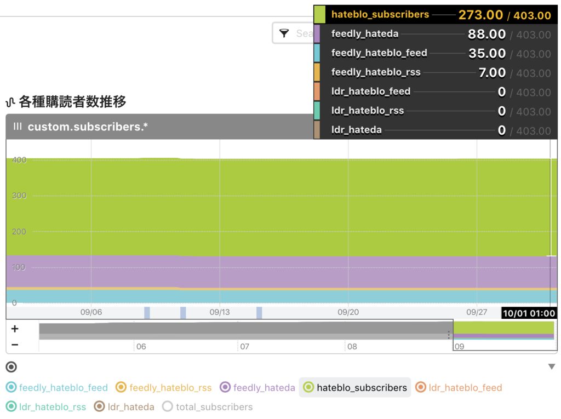561x419 pixels.
Task: Click the 08 month label in navigator
Action: click(x=352, y=346)
